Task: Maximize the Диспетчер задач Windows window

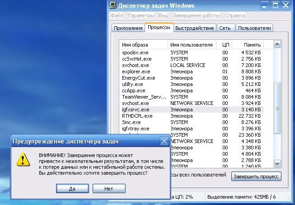Action: coord(275,5)
